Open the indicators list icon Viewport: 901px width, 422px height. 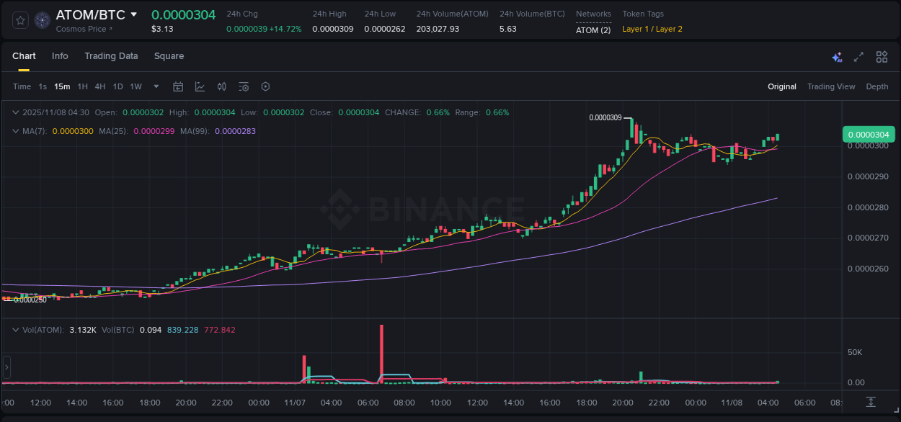point(243,86)
